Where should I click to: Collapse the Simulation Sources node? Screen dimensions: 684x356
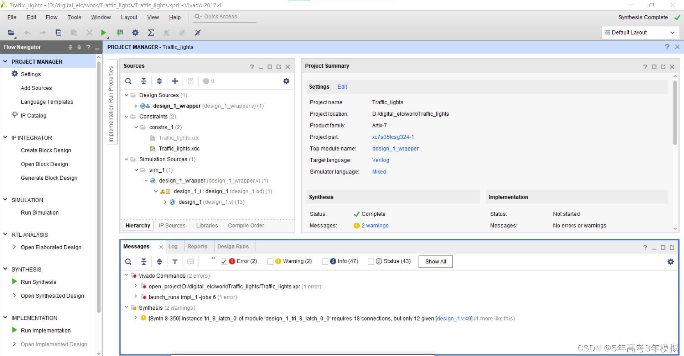click(126, 159)
